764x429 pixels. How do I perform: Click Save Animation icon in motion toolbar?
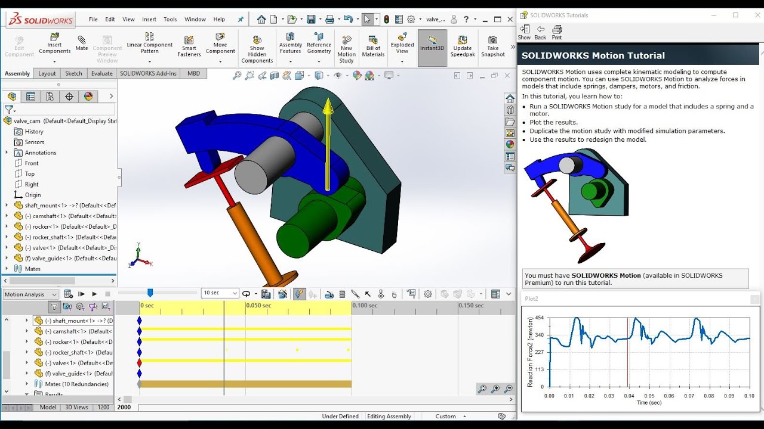coord(266,294)
